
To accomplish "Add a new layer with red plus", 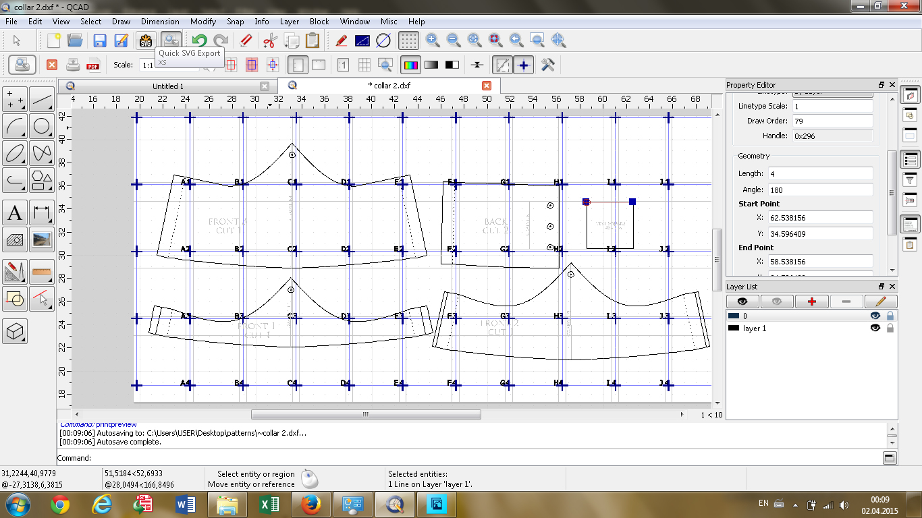I will [x=812, y=301].
